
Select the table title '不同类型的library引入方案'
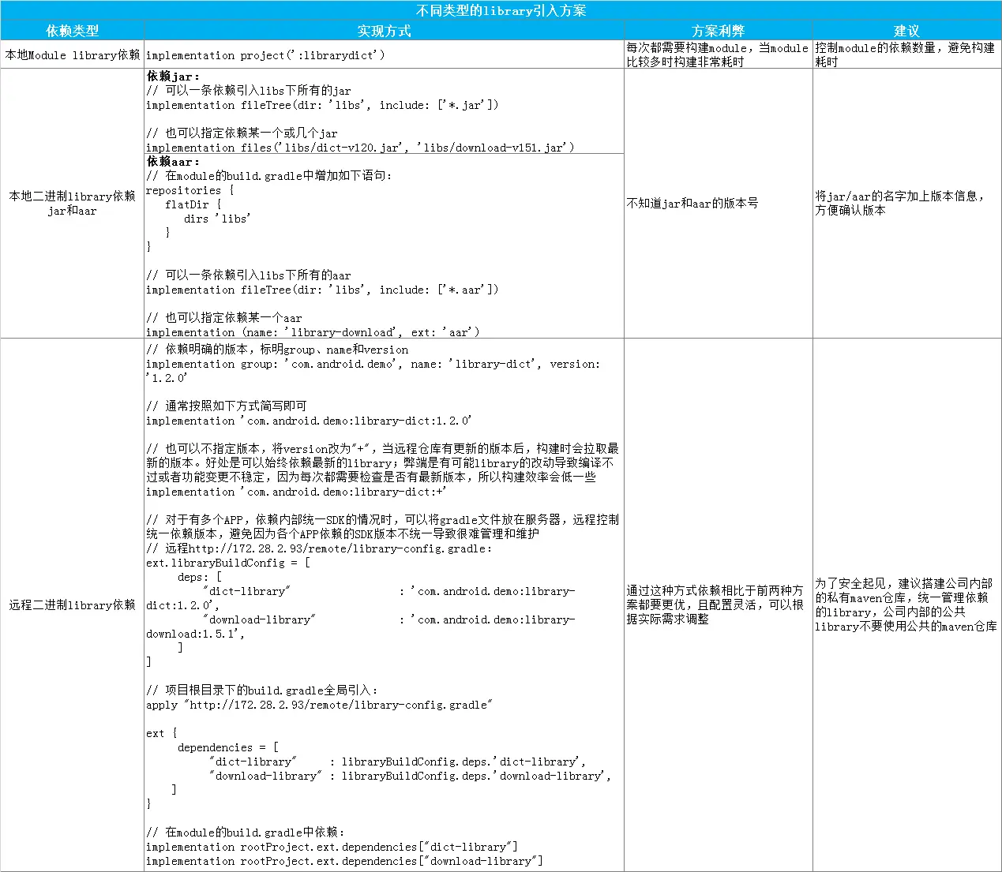click(501, 10)
